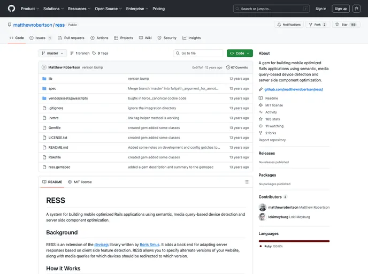Click the spec folder icon

(44, 88)
